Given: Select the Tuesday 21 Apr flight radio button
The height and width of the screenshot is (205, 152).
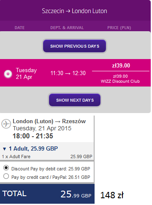Looking at the screenshot, I should 8,74.
